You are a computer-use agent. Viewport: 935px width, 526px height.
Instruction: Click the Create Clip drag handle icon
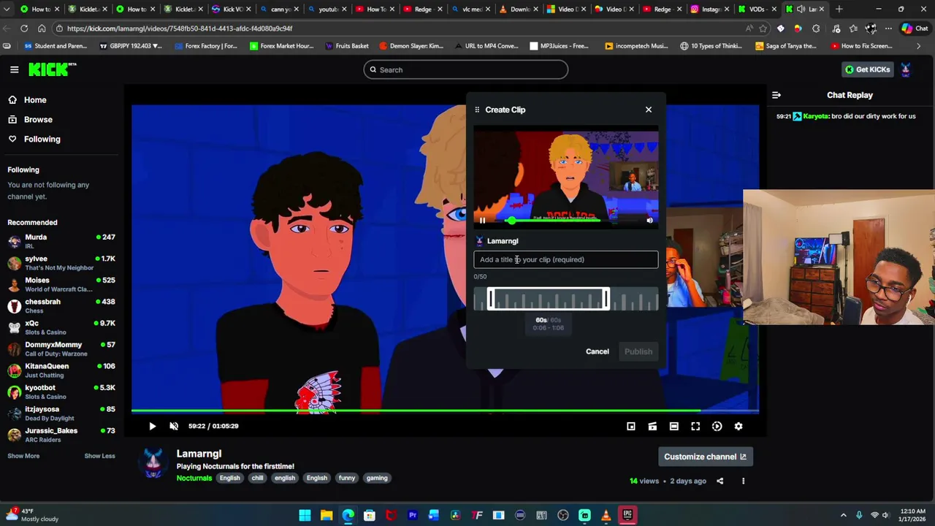point(477,110)
